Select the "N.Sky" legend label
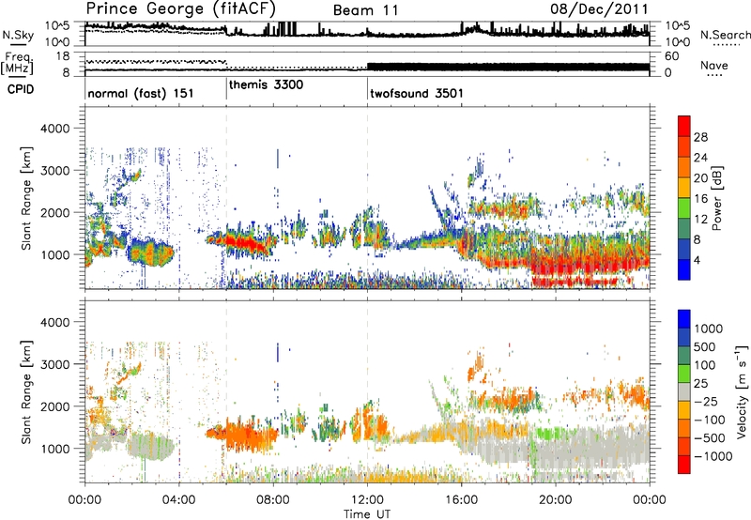Screen dimensions: 751x520 [x=18, y=35]
